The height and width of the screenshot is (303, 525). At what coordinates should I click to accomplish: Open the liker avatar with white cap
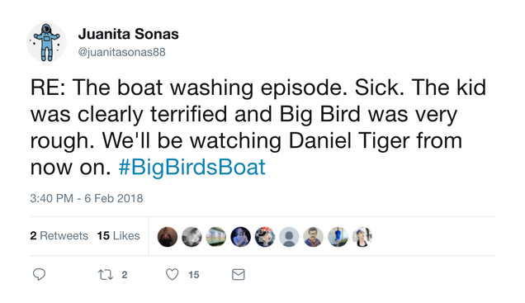click(362, 237)
